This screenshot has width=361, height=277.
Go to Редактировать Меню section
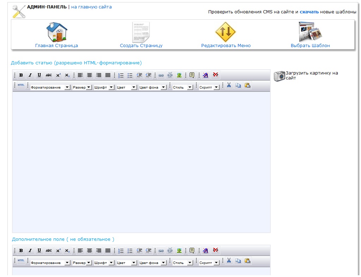[226, 35]
